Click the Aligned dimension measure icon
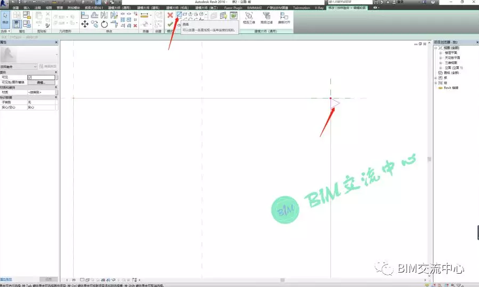 click(144, 15)
